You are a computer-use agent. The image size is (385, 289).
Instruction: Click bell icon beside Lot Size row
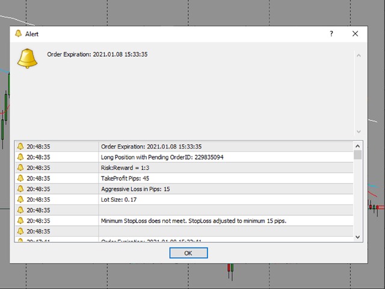20,199
